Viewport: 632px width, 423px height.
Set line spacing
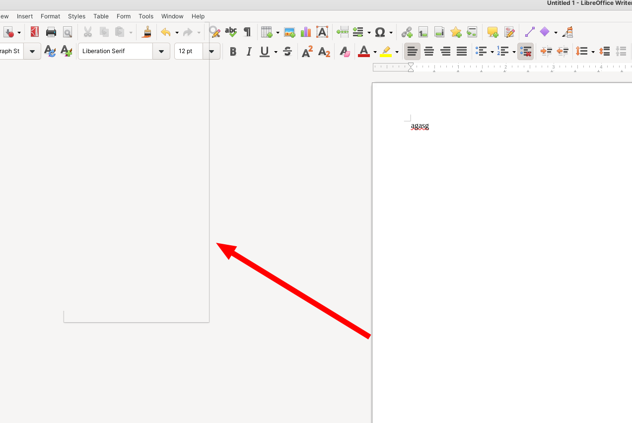(582, 51)
